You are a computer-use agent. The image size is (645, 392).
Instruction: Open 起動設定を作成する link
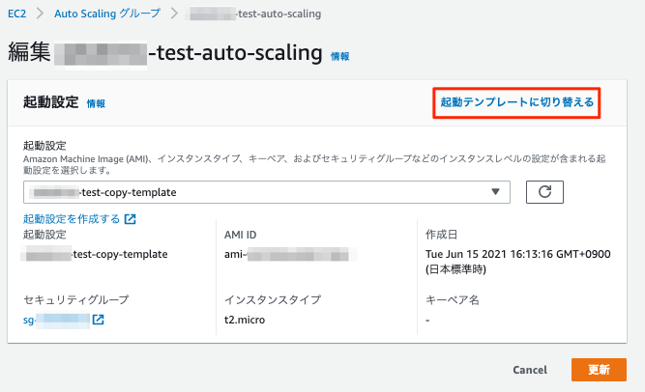click(x=72, y=219)
